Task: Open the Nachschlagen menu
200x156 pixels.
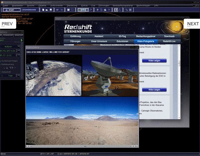Action: pyautogui.click(x=143, y=6)
